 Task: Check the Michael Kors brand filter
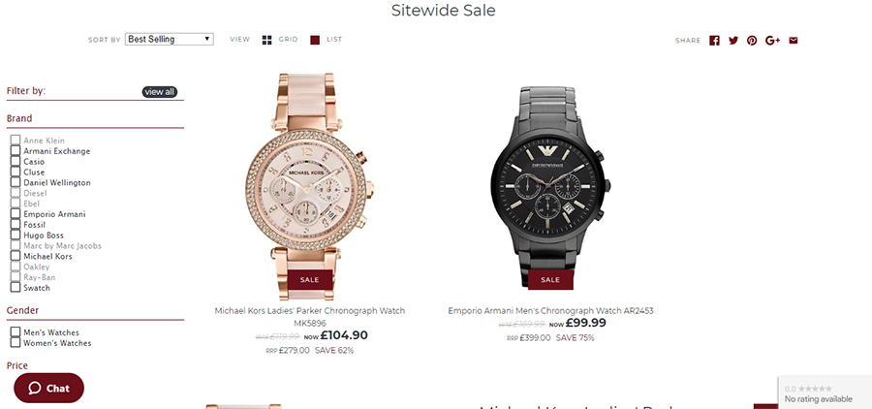15,256
